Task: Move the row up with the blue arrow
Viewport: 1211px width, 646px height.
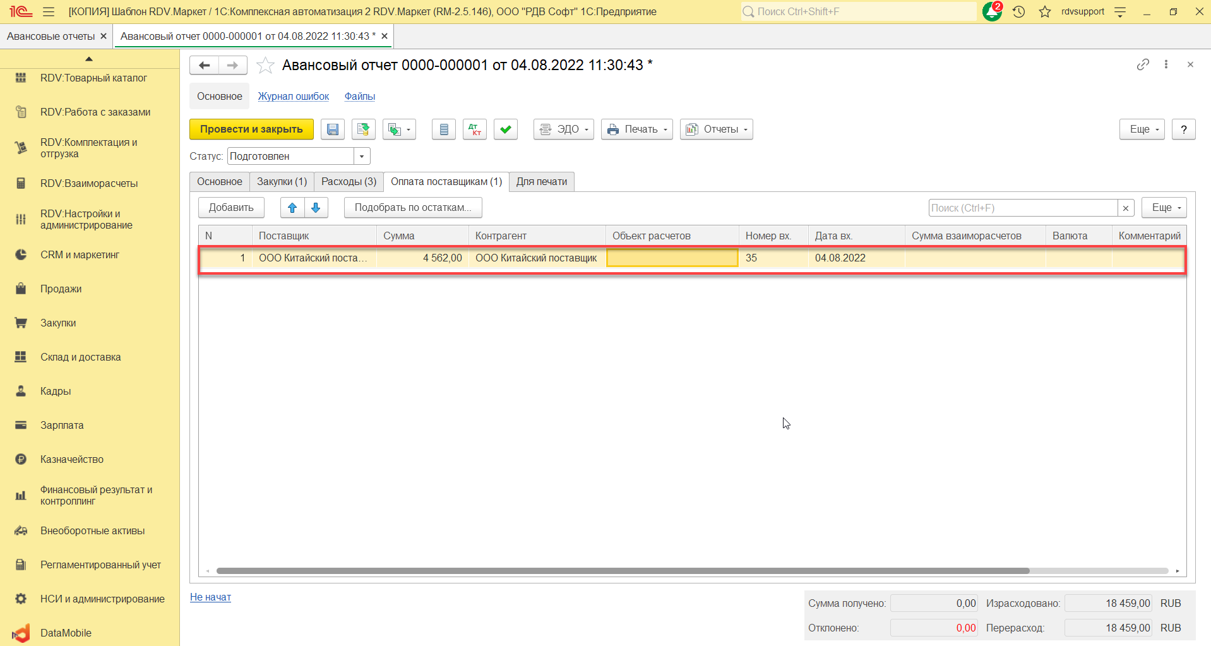Action: [x=292, y=208]
